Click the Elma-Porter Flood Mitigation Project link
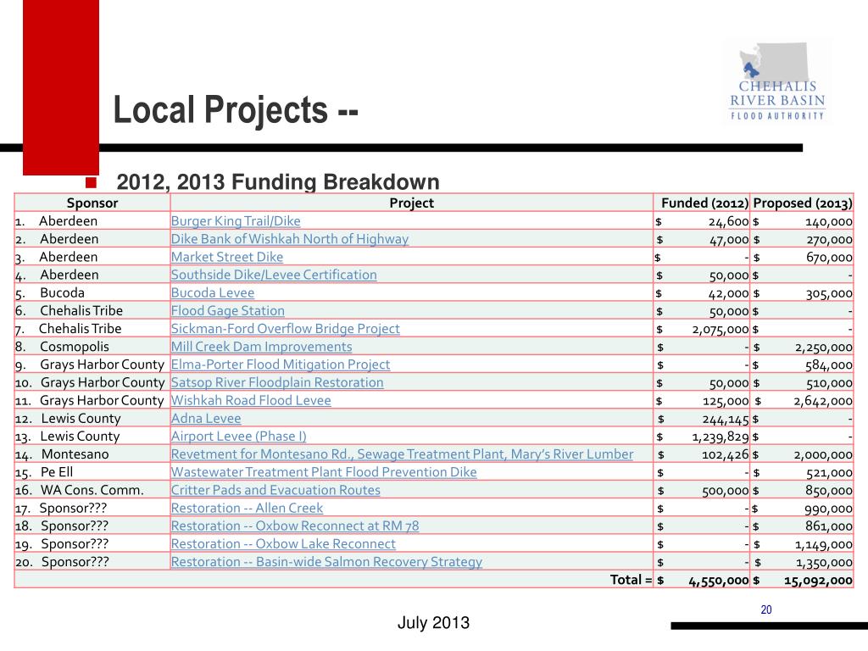 click(281, 364)
